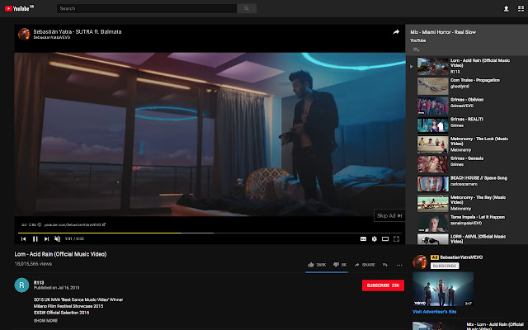The image size is (528, 330).
Task: Pause the video playback
Action: tap(35, 238)
